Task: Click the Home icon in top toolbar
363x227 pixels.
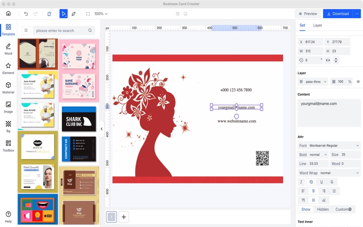Action: pos(8,14)
